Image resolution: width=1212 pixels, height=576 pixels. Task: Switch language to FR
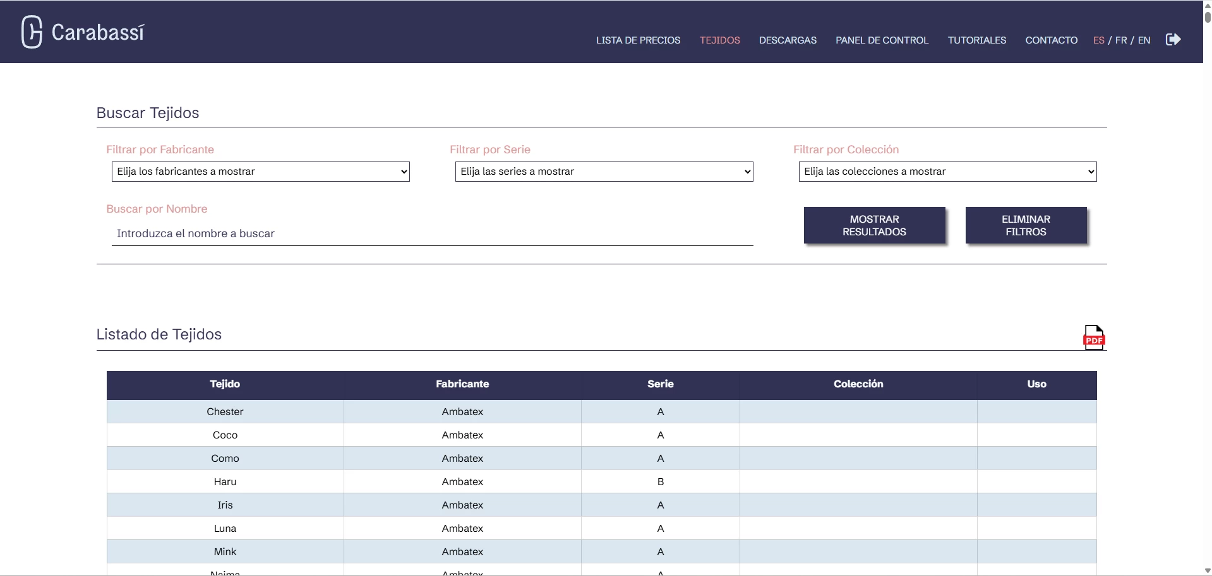point(1121,40)
